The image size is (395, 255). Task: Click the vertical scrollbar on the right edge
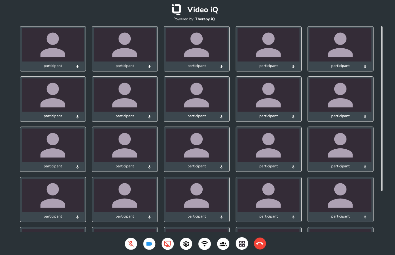point(382,109)
